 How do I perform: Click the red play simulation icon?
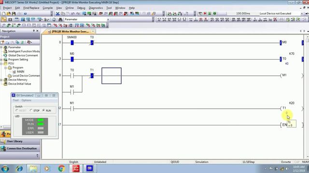205,13
